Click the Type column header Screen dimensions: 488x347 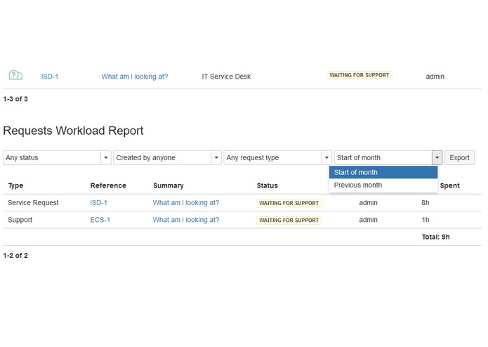[15, 186]
